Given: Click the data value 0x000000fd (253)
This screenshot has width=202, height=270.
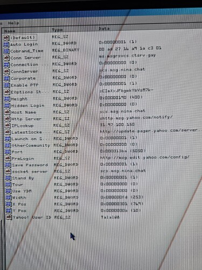Looking at the screenshot, I should (122, 197).
